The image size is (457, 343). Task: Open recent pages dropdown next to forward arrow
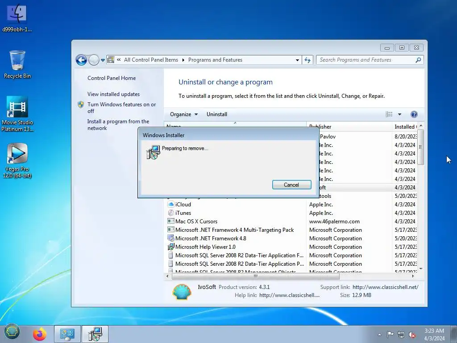pos(103,60)
